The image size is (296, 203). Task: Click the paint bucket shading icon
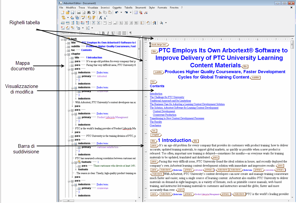tap(161, 23)
